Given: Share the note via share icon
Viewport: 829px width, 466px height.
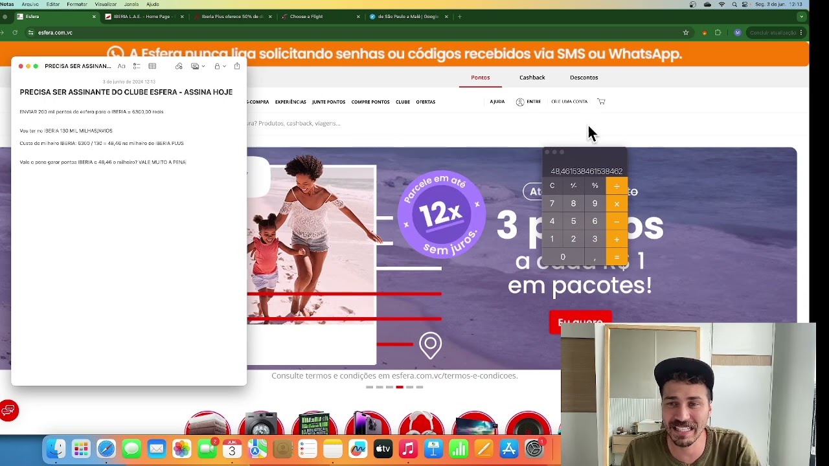Looking at the screenshot, I should [x=237, y=66].
